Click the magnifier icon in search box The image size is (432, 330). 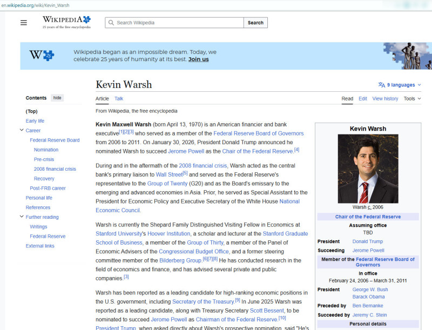tap(111, 23)
